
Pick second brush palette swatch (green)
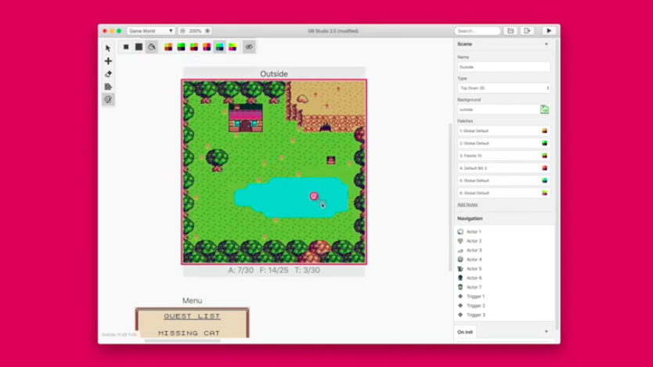[x=181, y=47]
